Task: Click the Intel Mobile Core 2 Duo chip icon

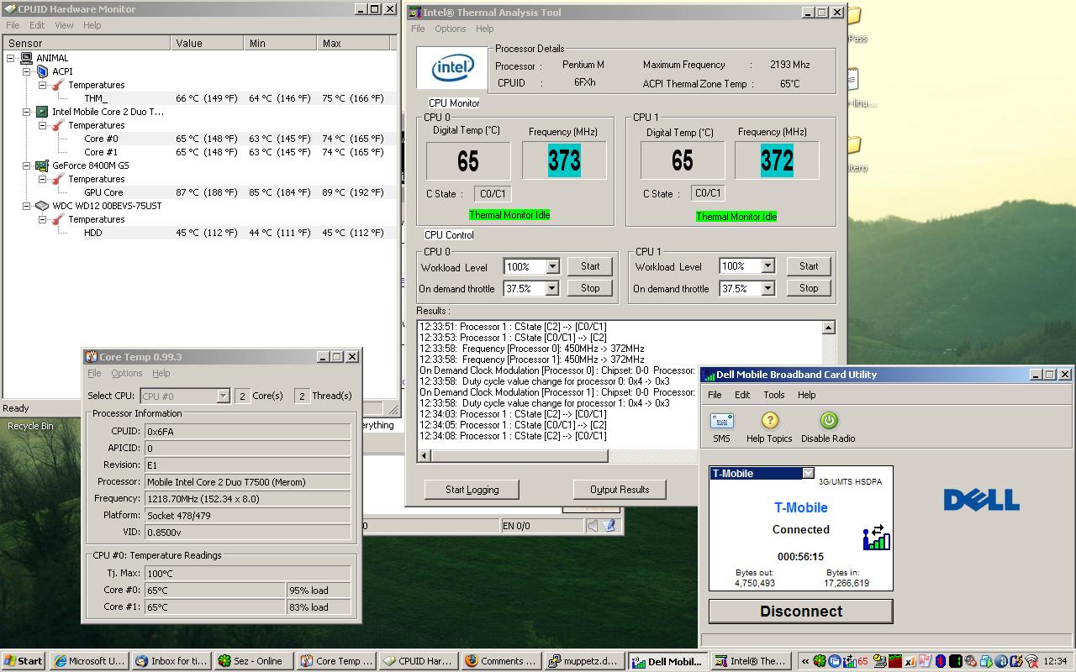Action: click(42, 112)
